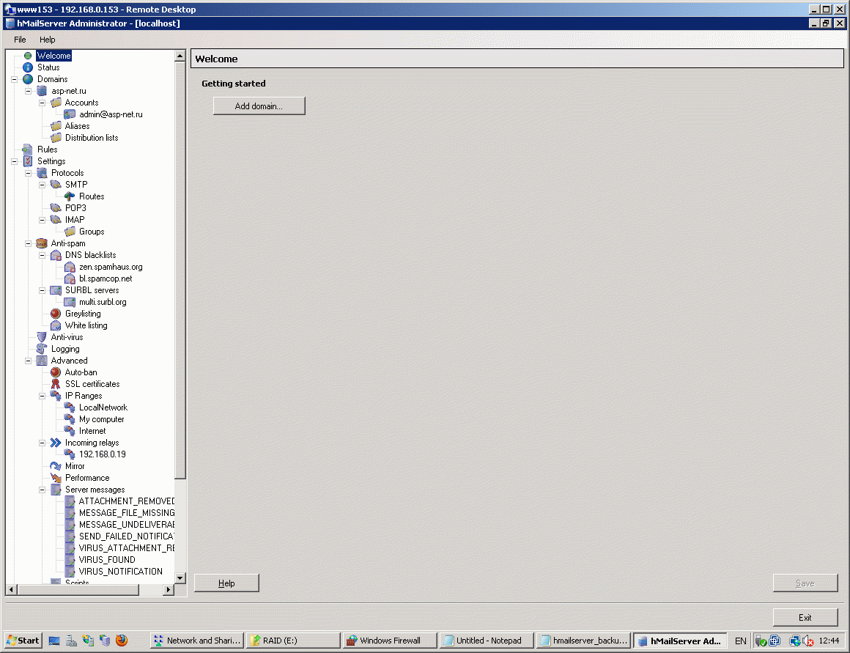Click the volume tray icon
The image size is (850, 653).
click(x=807, y=641)
